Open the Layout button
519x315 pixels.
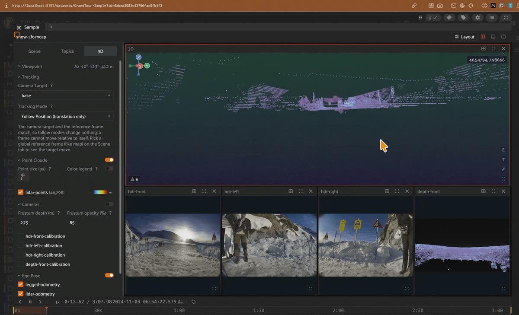pos(465,37)
